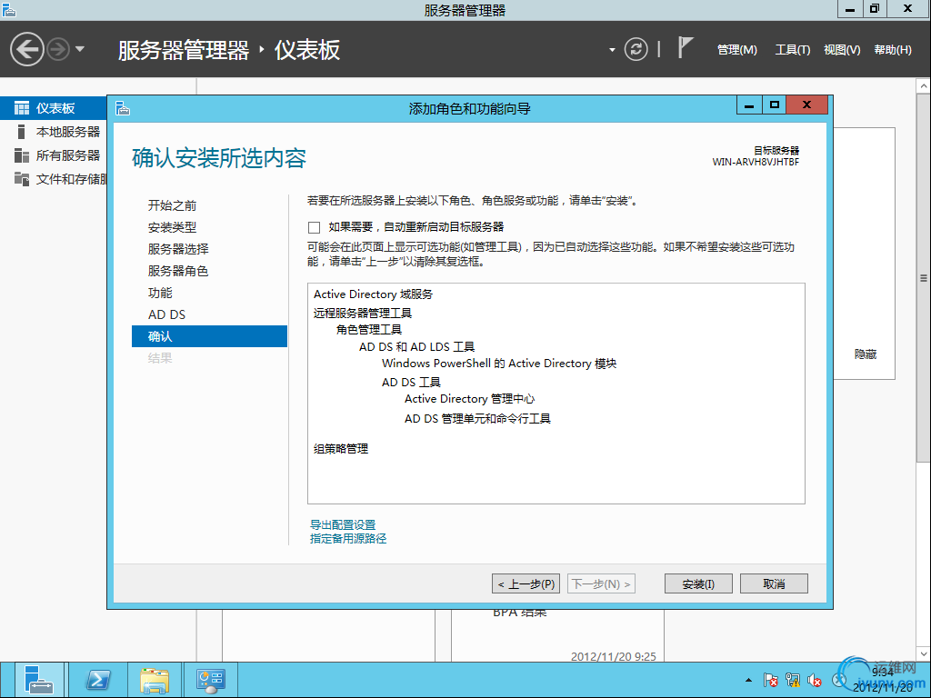
Task: Click the back arrow in Server Manager header
Action: 26,49
